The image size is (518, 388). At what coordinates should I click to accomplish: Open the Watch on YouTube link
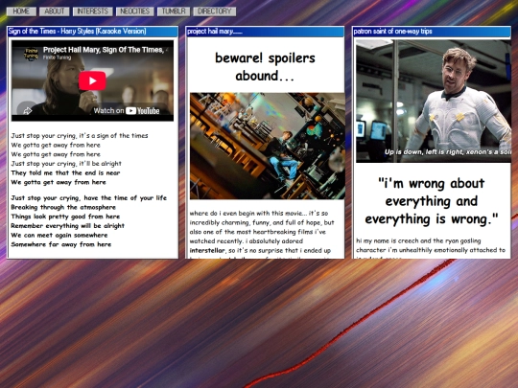(x=127, y=110)
